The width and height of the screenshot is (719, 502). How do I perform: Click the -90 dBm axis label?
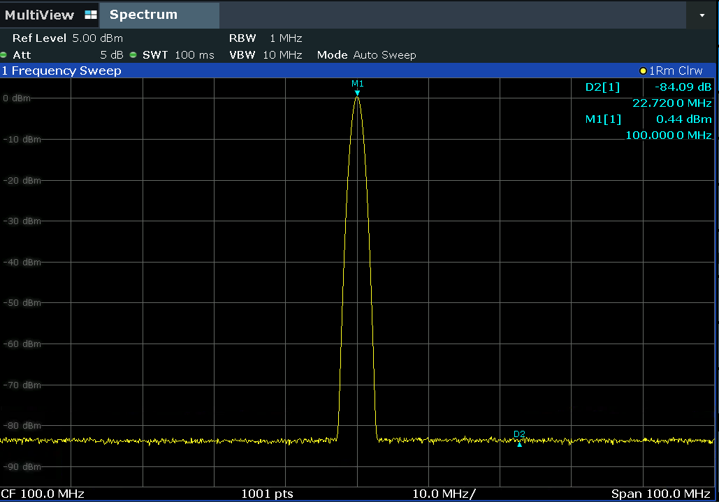tap(22, 466)
